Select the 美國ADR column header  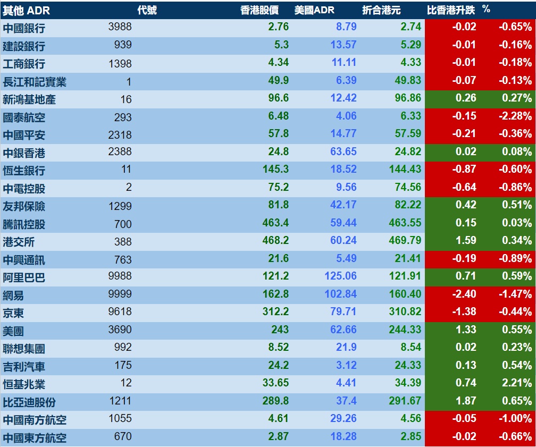point(314,10)
